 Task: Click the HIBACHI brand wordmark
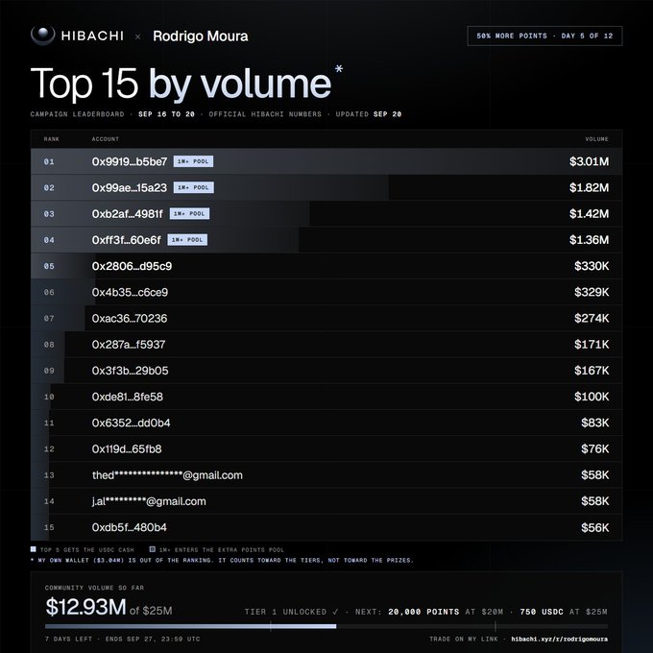pyautogui.click(x=92, y=36)
